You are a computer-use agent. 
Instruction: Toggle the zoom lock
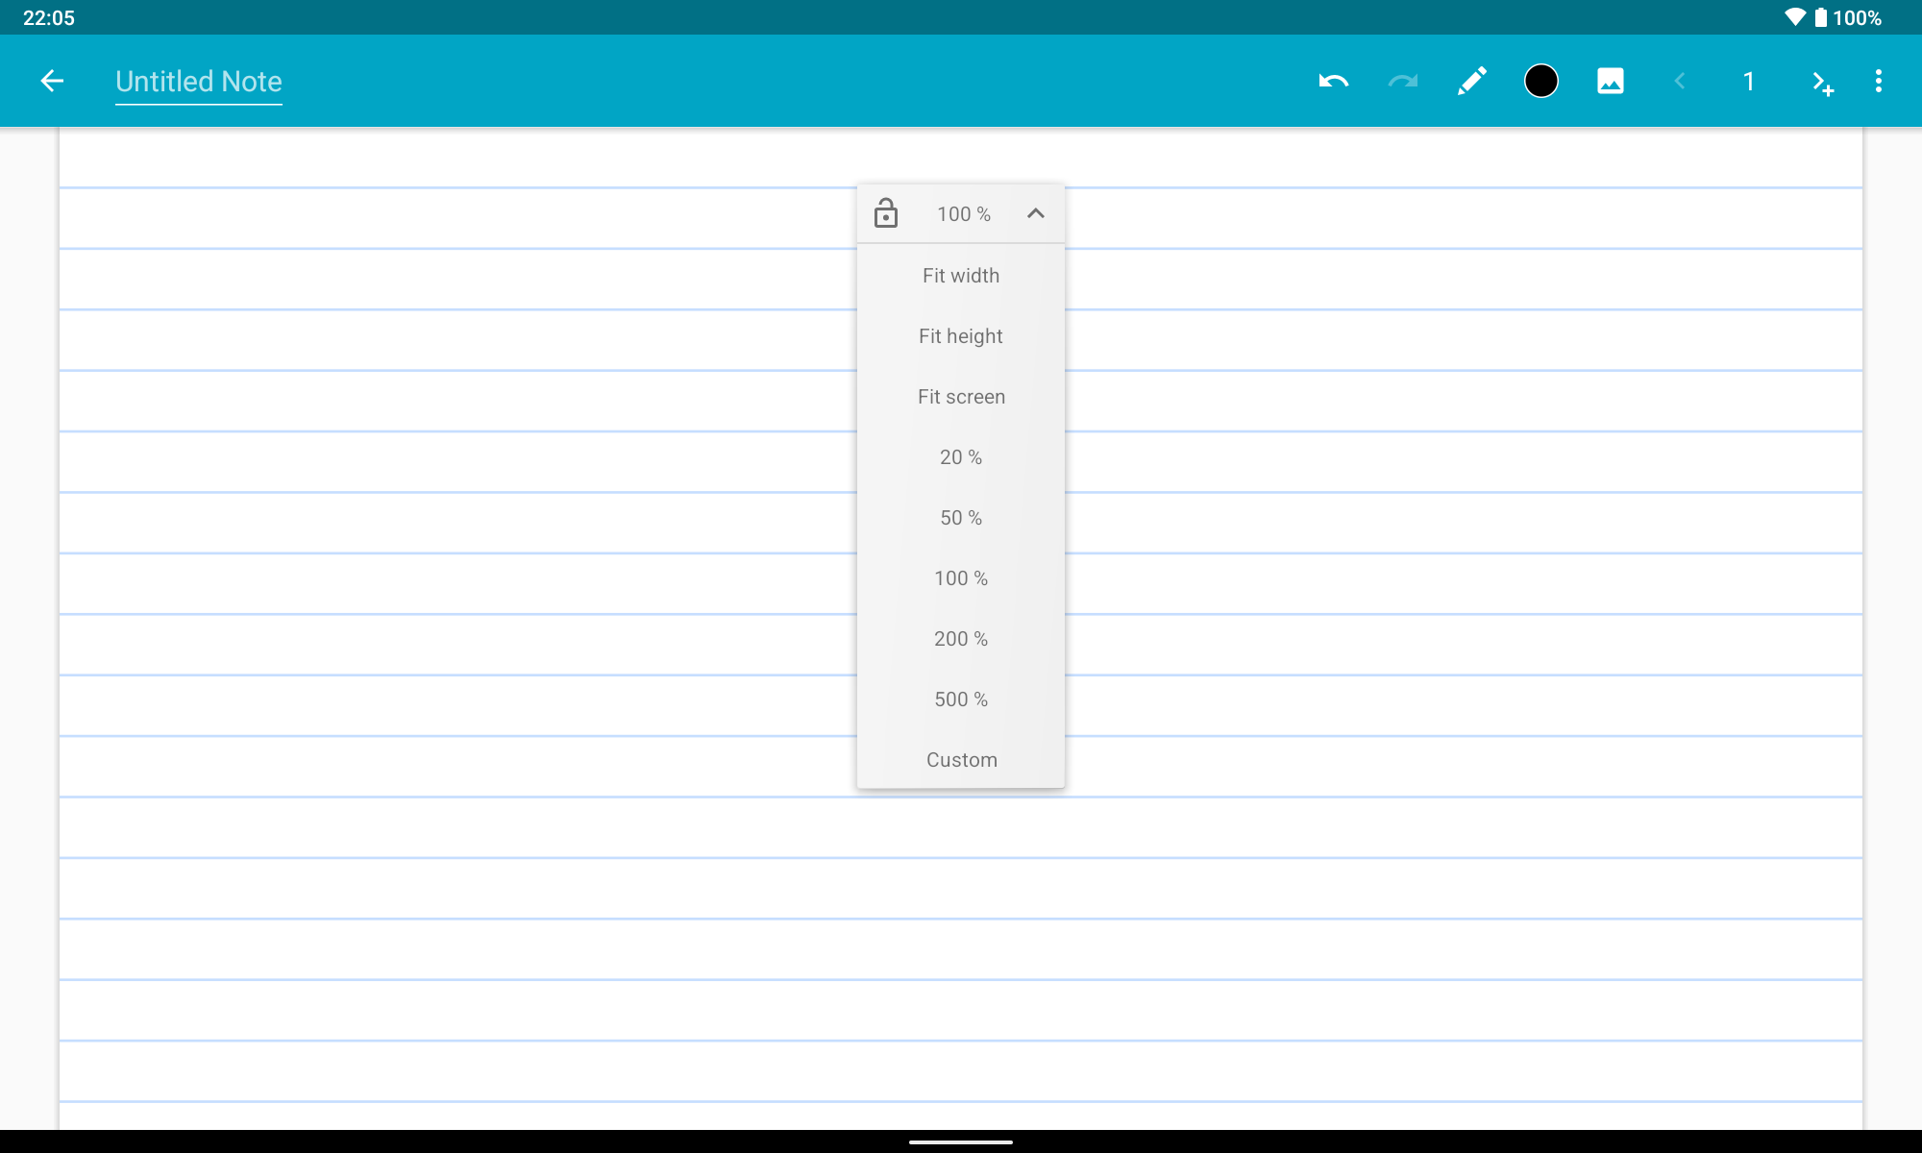(886, 212)
